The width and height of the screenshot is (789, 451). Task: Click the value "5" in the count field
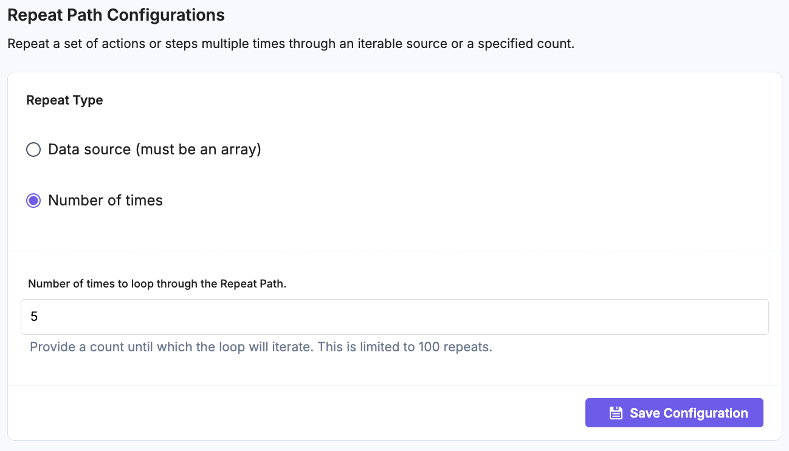click(34, 317)
